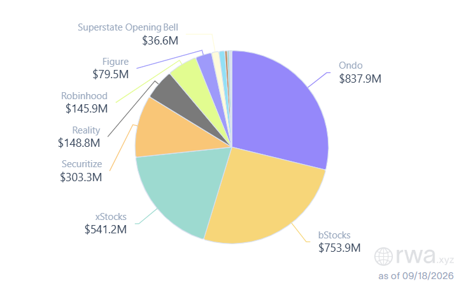Select the $79.5M value

tap(111, 74)
